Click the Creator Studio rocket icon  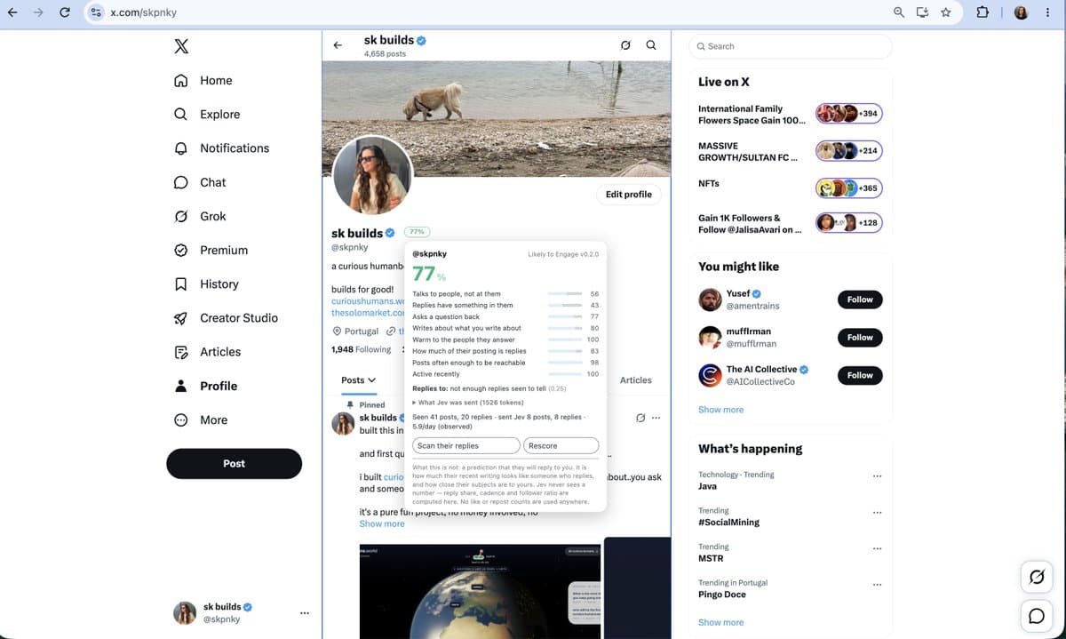coord(181,318)
